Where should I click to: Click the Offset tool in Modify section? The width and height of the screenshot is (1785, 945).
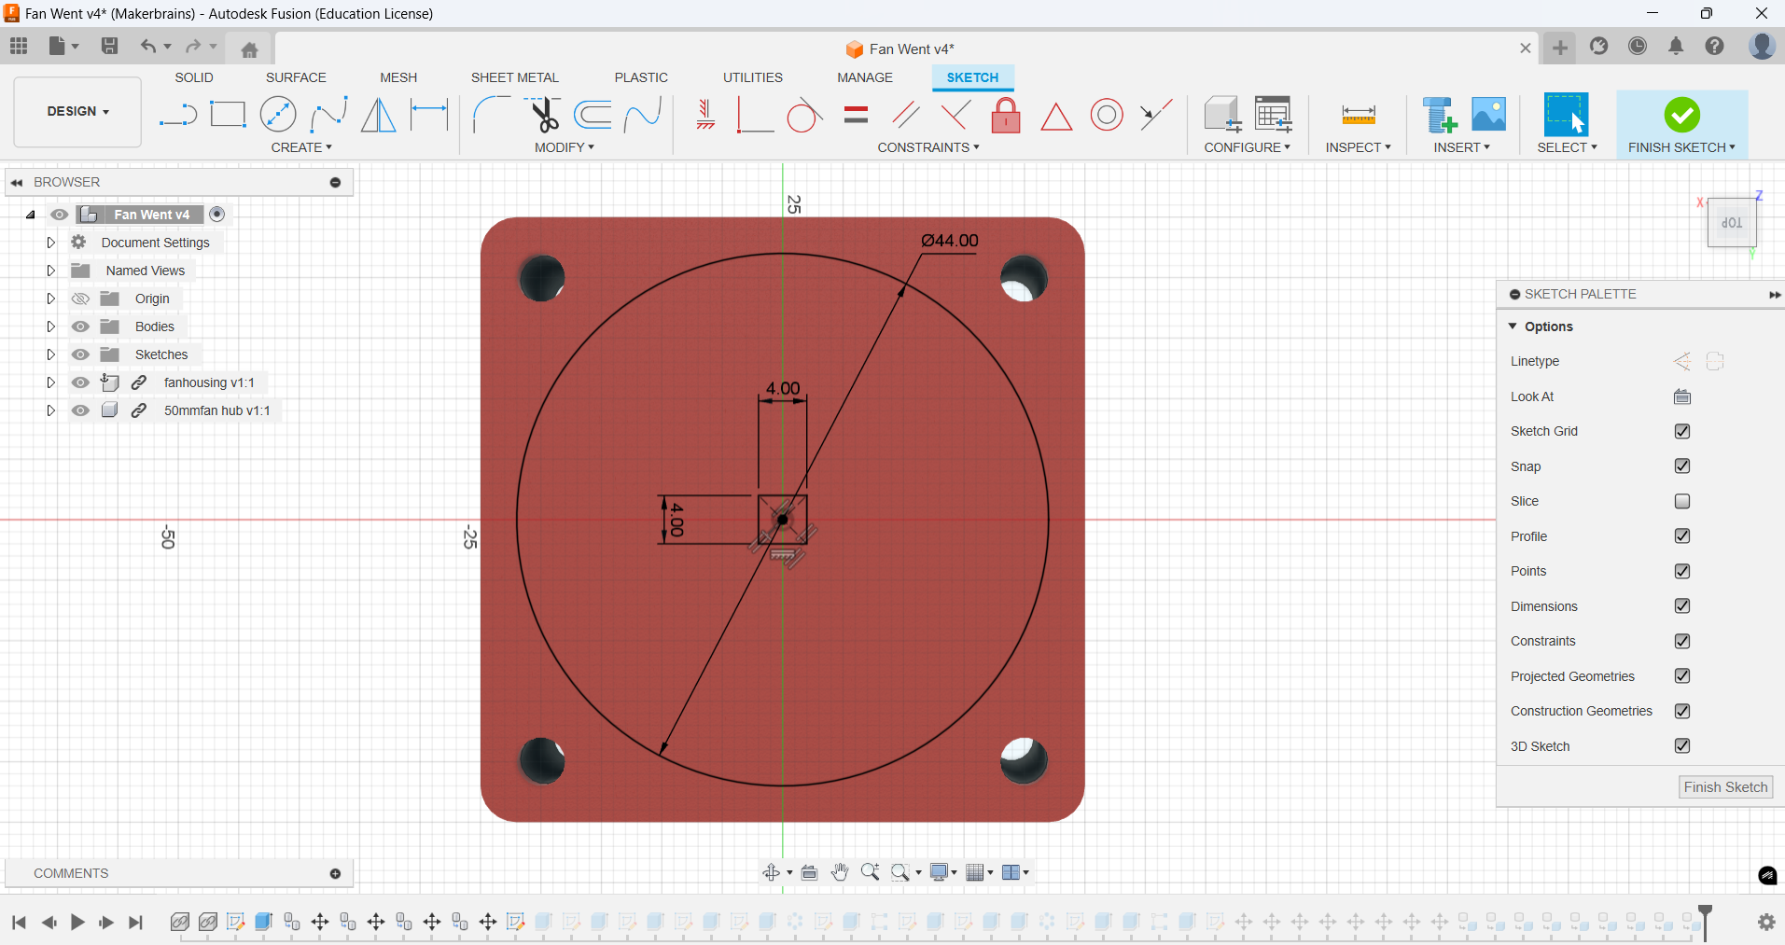click(x=594, y=114)
